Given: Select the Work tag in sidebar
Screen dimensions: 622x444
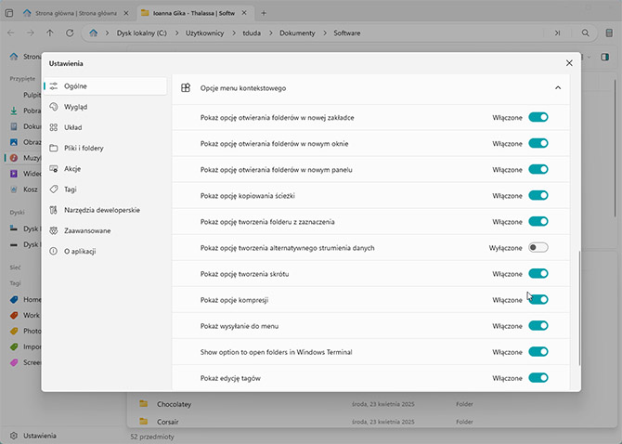Looking at the screenshot, I should [24, 315].
